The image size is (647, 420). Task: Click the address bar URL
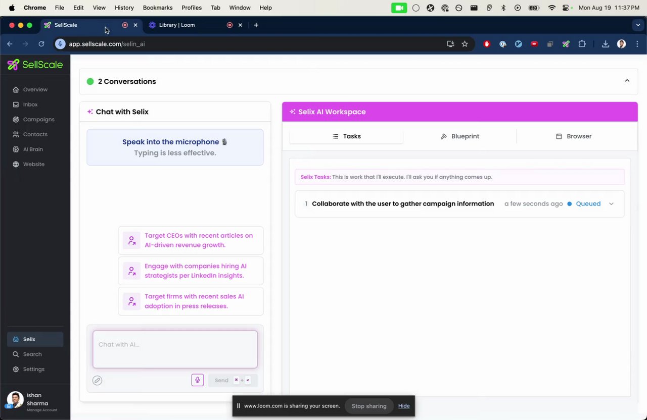(x=107, y=44)
